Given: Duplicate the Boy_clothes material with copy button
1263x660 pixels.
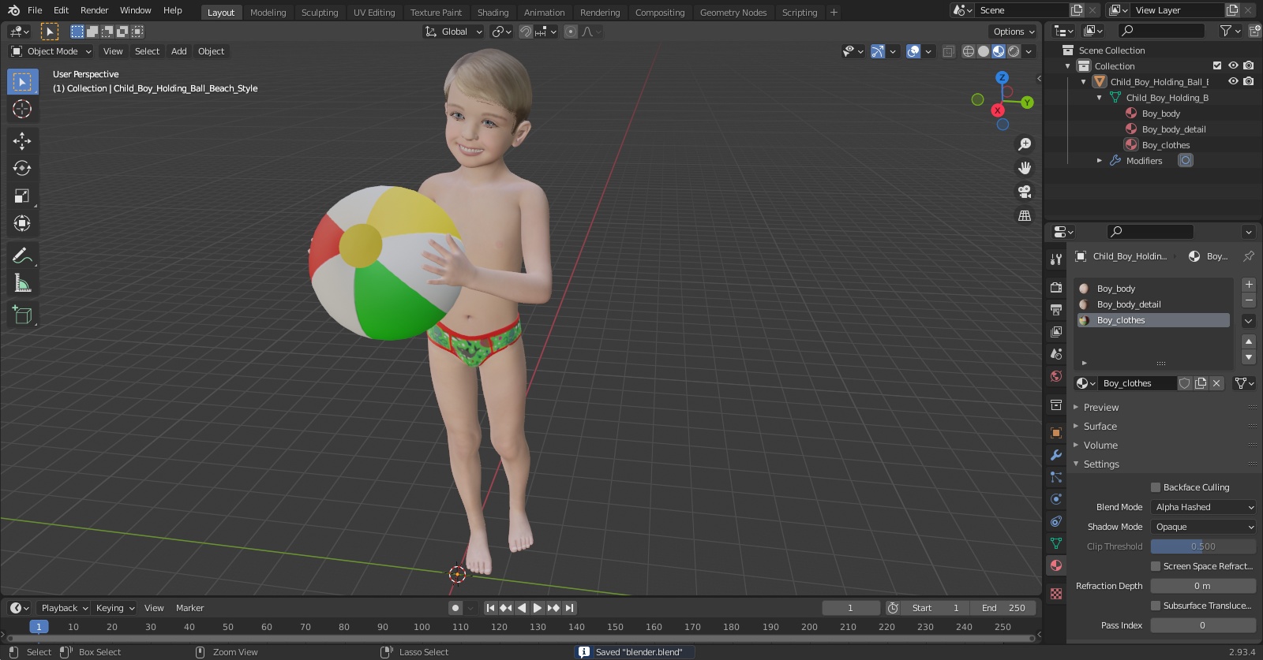Looking at the screenshot, I should coord(1201,383).
